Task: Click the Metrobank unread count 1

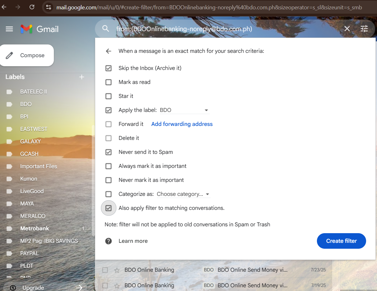Action: tap(83, 229)
